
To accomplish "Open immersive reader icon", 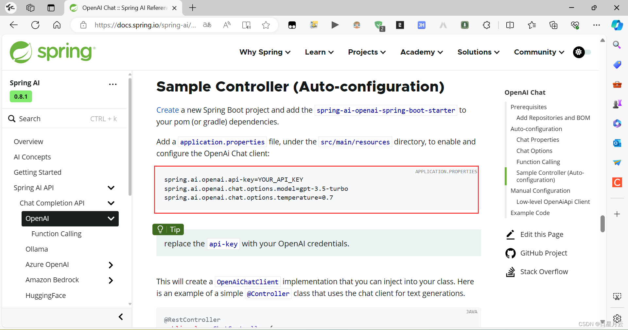I will point(246,25).
